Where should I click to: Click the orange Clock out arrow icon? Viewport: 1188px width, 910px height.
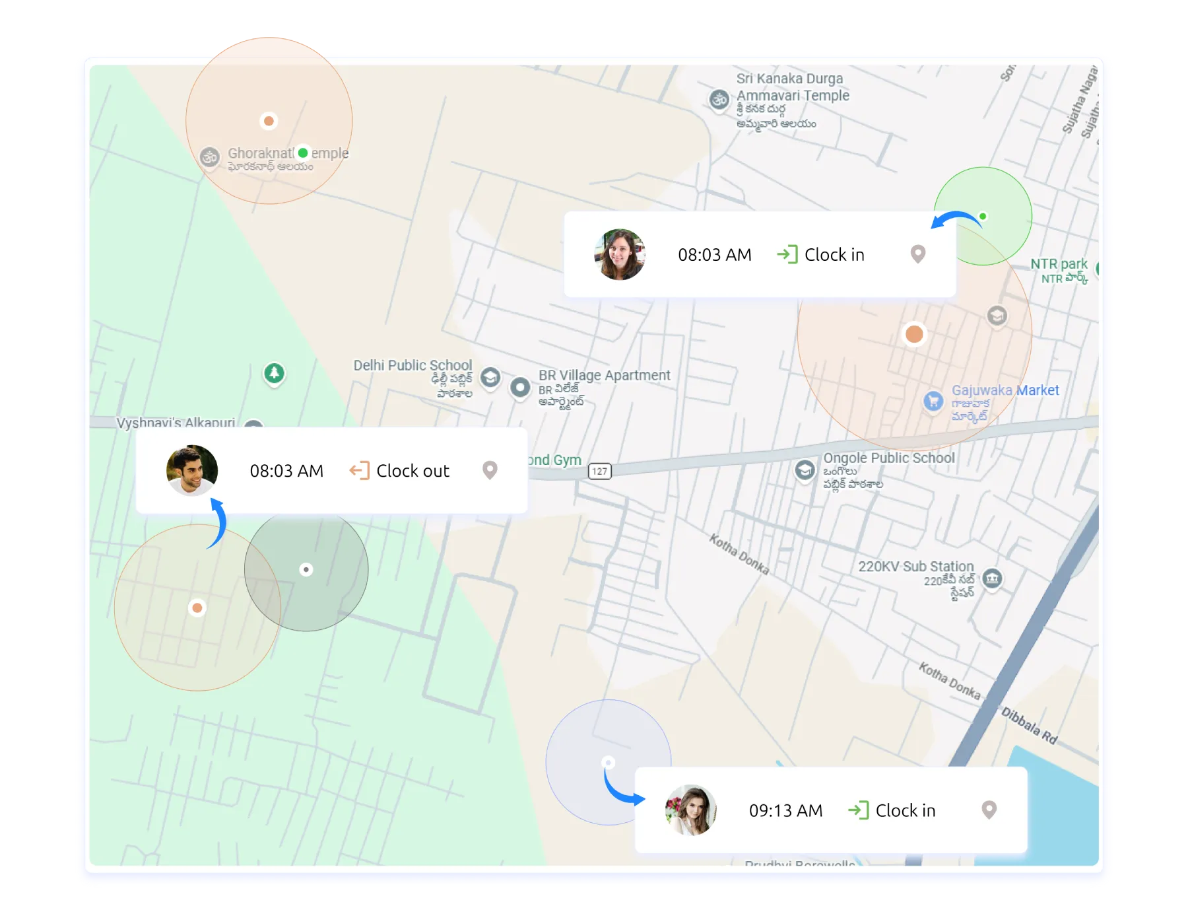coord(358,470)
